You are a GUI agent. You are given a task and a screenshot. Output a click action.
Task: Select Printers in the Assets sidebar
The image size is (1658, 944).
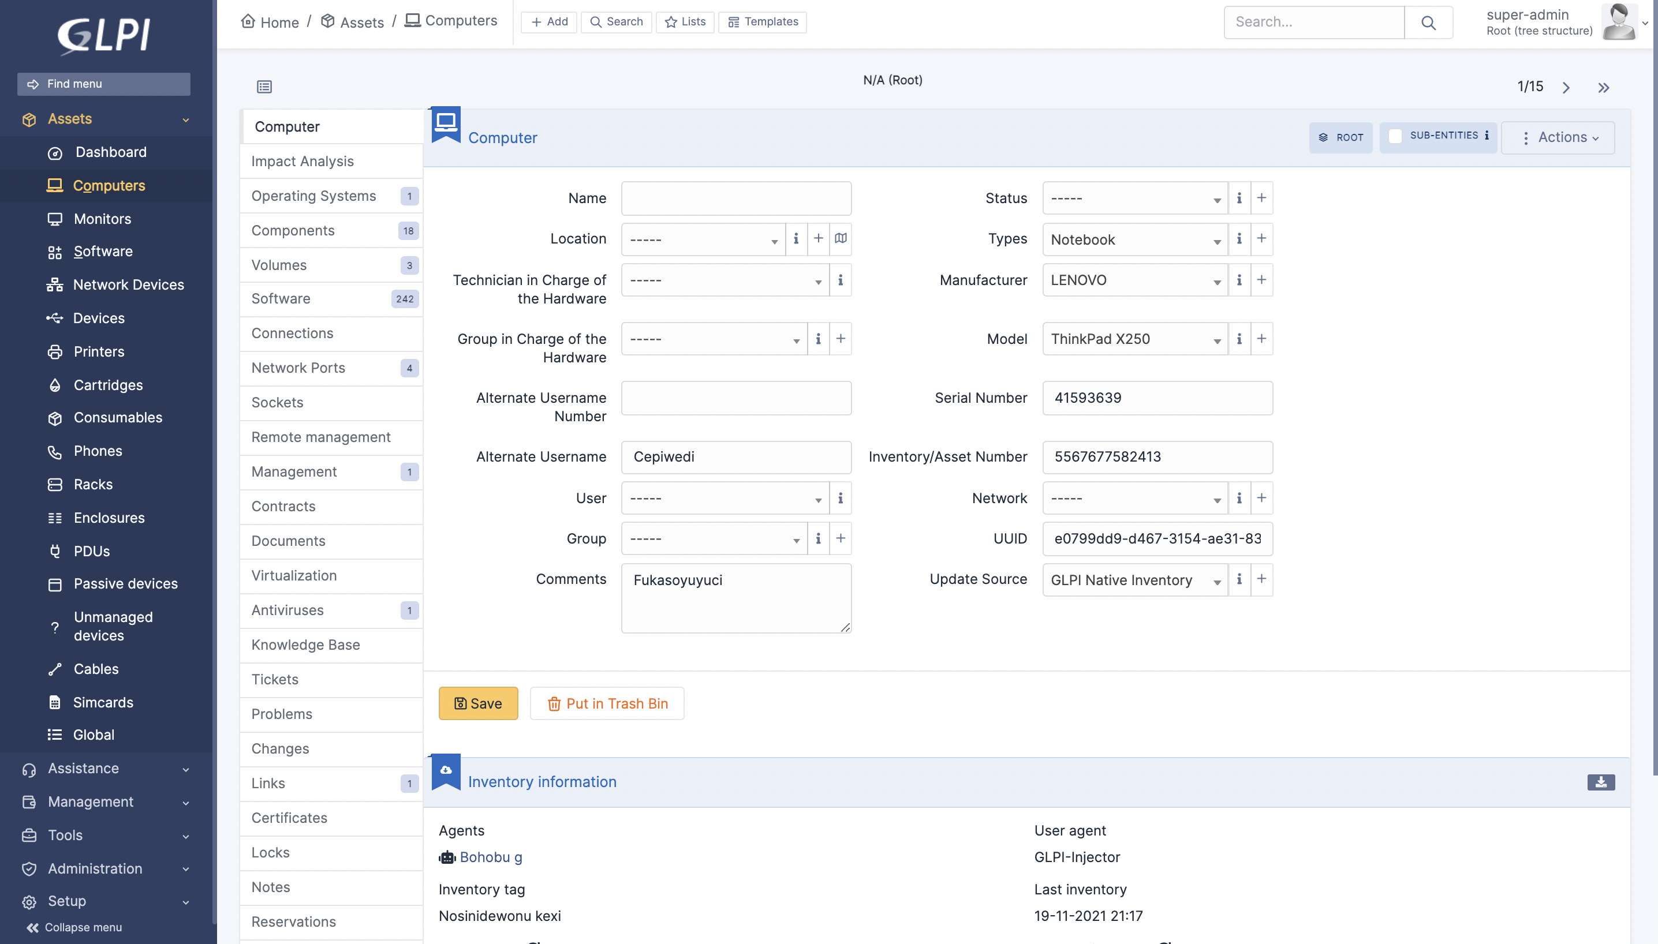99,351
